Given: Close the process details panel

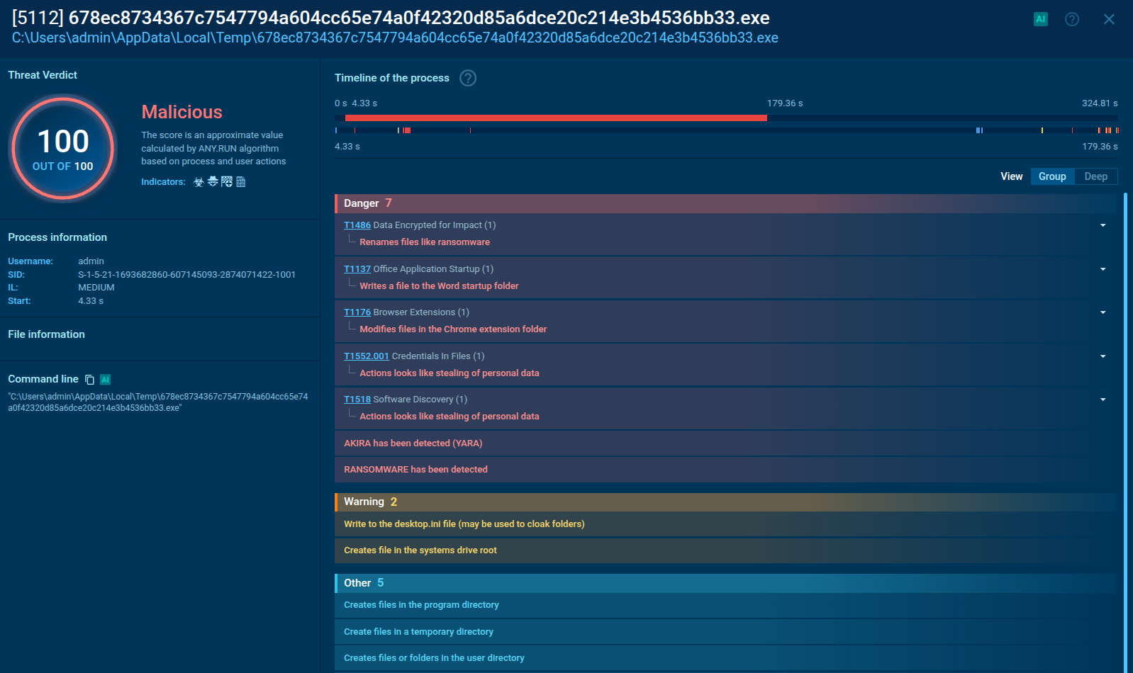Looking at the screenshot, I should coord(1109,19).
